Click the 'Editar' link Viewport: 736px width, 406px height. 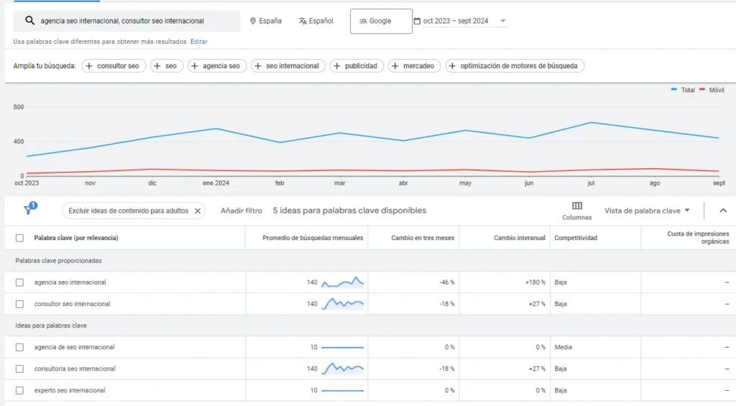tap(199, 41)
